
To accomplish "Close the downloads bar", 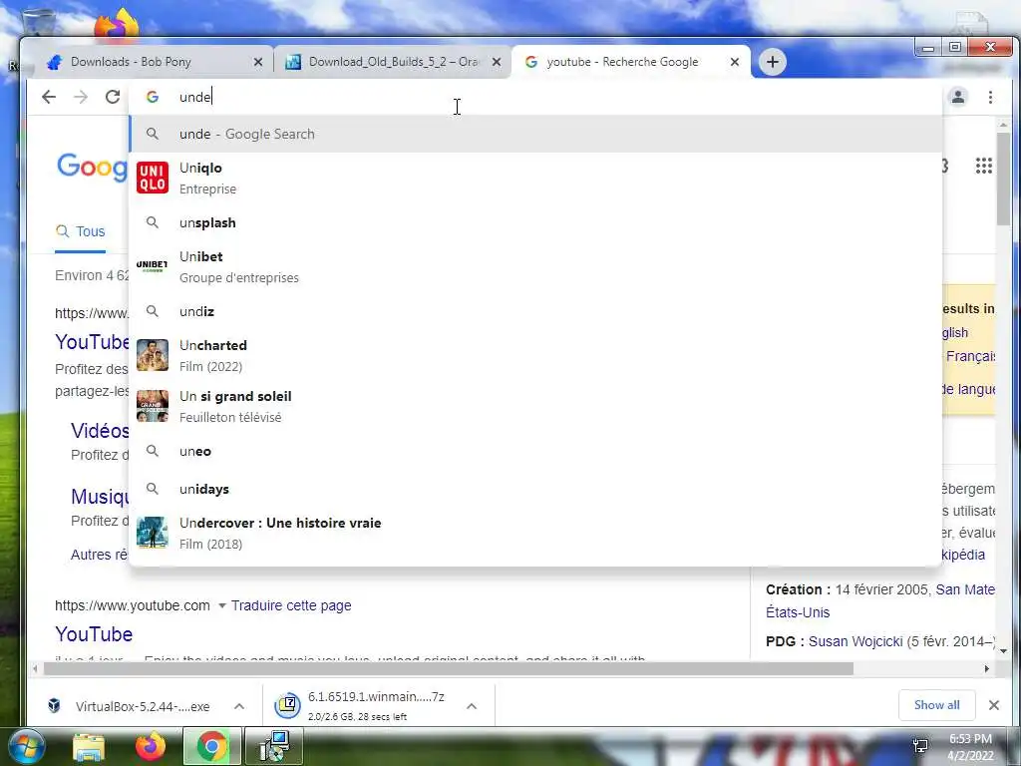I will pyautogui.click(x=994, y=705).
